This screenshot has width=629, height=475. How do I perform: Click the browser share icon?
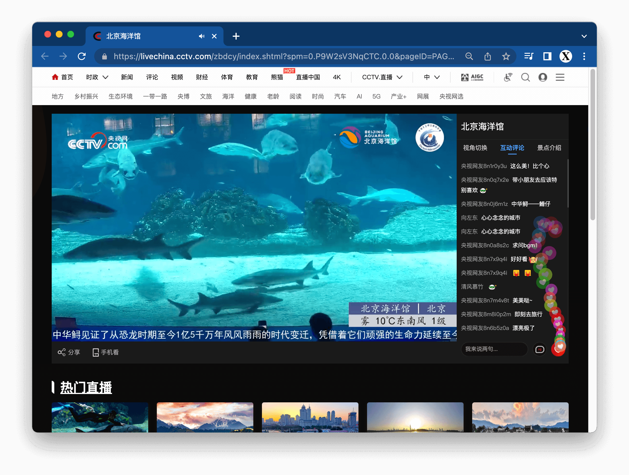click(x=487, y=56)
